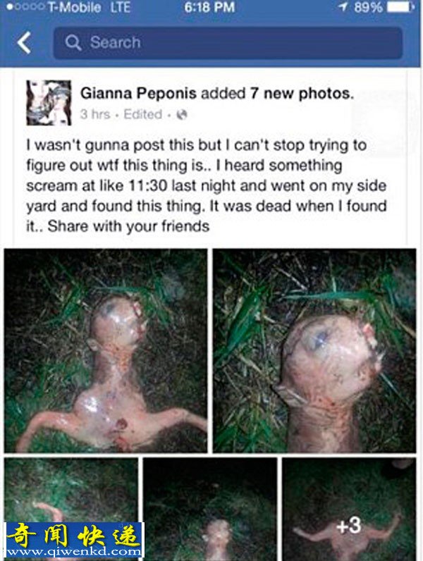Open the second large close-up photo

pos(314,351)
